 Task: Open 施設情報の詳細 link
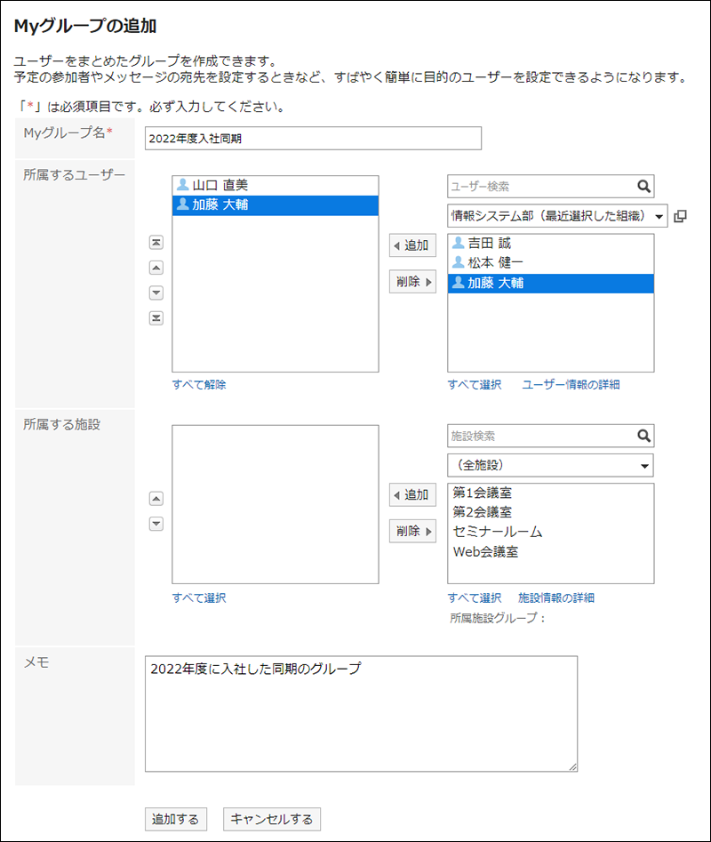coord(556,597)
